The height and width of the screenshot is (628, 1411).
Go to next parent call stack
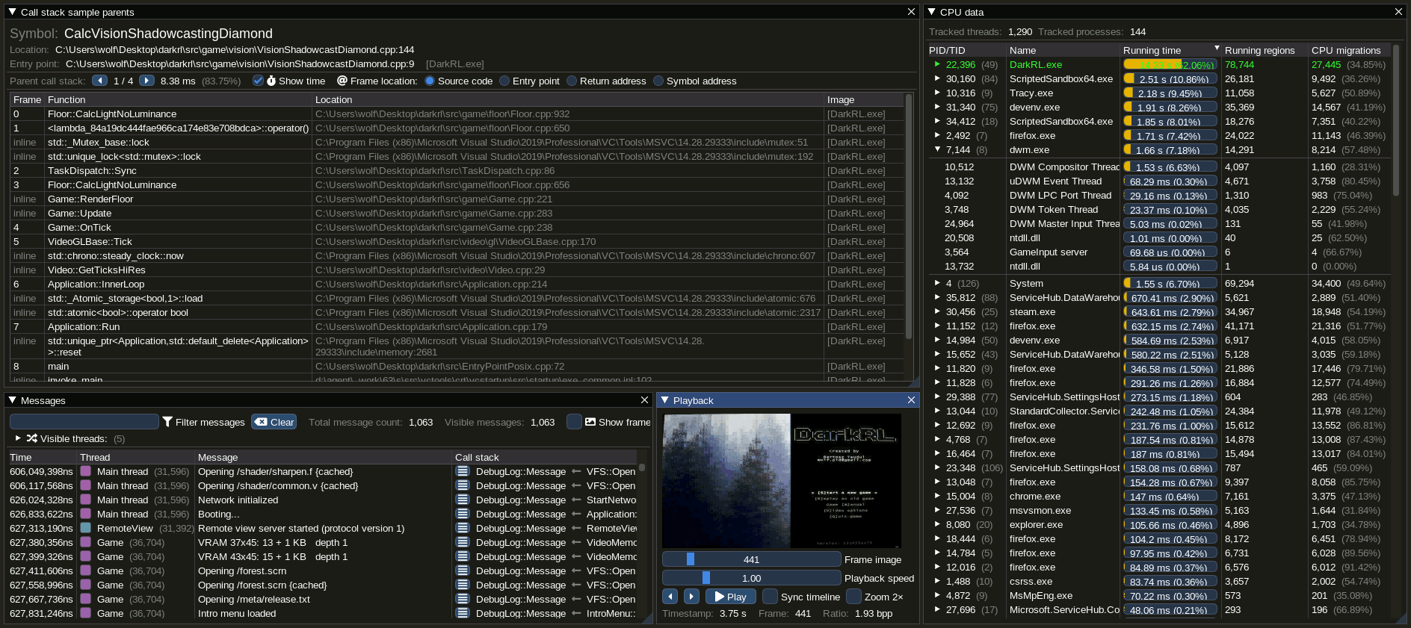(146, 81)
